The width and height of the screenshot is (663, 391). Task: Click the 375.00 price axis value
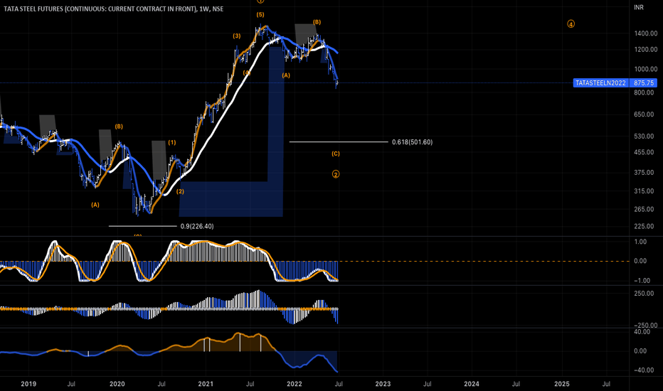click(x=644, y=173)
